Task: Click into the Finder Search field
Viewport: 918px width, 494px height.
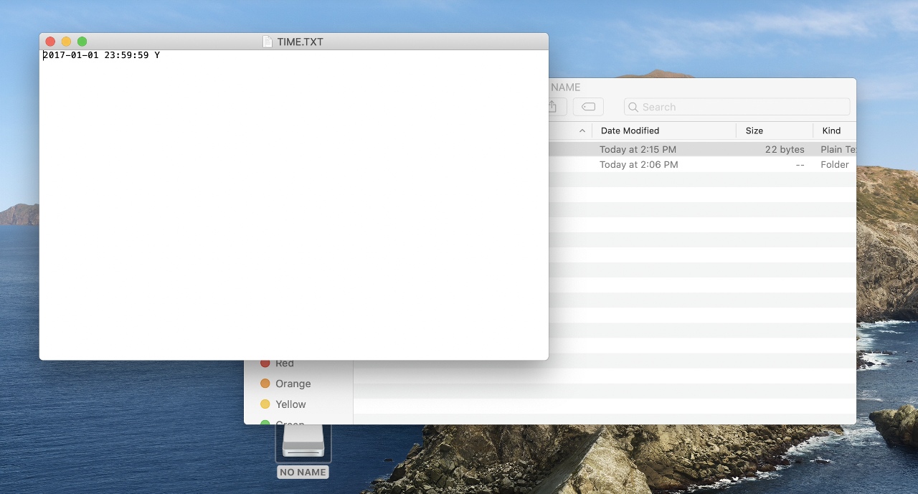Action: pos(739,107)
